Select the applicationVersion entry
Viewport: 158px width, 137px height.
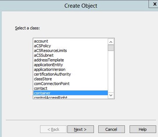(x=70, y=70)
